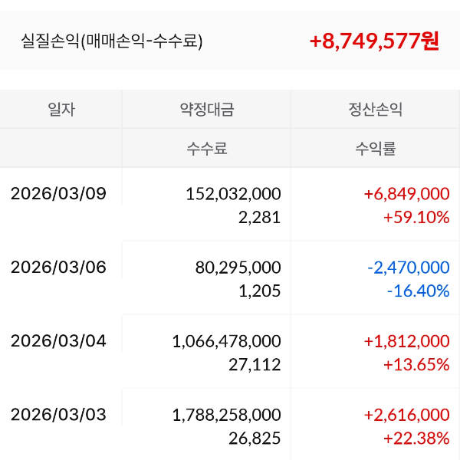Image resolution: width=460 pixels, height=460 pixels.
Task: Click the 정산손익 column header
Action: pos(376,110)
